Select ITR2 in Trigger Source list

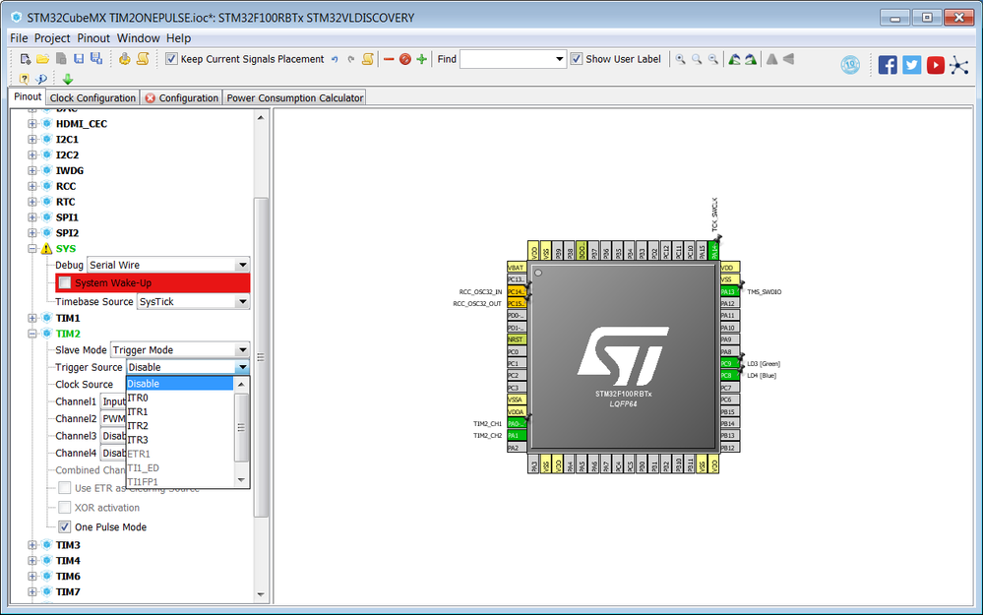tap(180, 426)
